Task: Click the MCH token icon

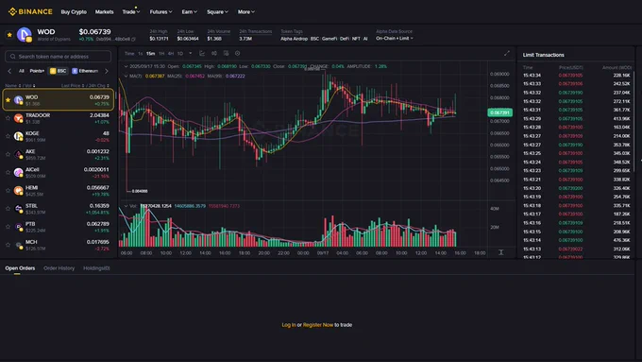Action: pos(19,245)
